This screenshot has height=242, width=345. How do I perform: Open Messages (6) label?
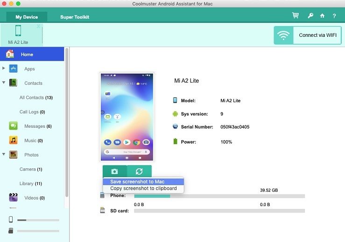coord(38,126)
